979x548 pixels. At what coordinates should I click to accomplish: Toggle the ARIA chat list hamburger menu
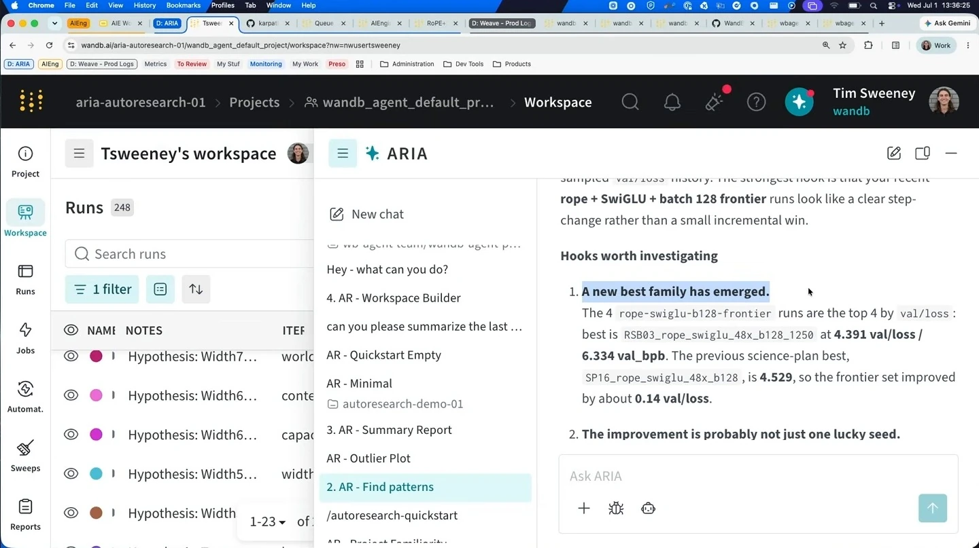[343, 153]
